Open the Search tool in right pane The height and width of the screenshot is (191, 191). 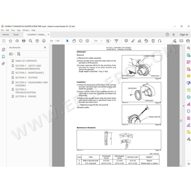pos(189,48)
